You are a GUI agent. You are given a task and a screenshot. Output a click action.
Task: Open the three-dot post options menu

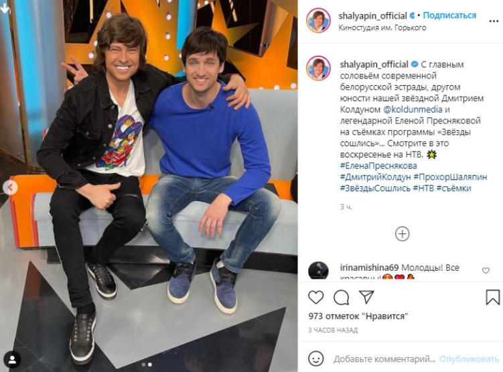pyautogui.click(x=494, y=21)
